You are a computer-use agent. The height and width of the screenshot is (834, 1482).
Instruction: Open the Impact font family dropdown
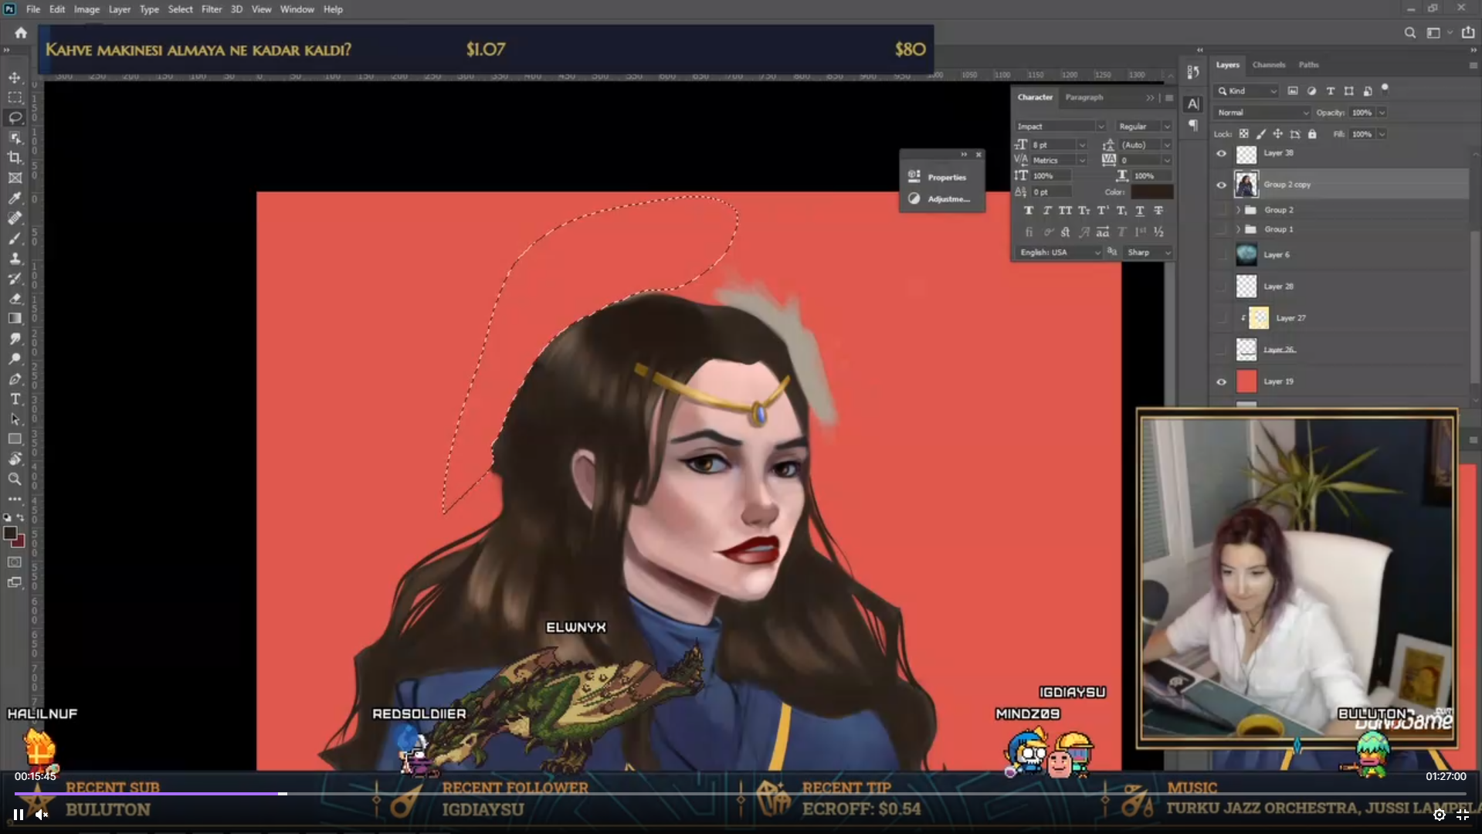1060,126
